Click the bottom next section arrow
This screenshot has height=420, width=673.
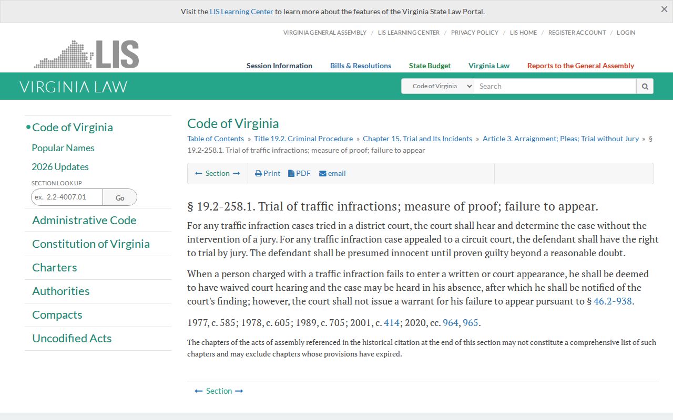(239, 391)
